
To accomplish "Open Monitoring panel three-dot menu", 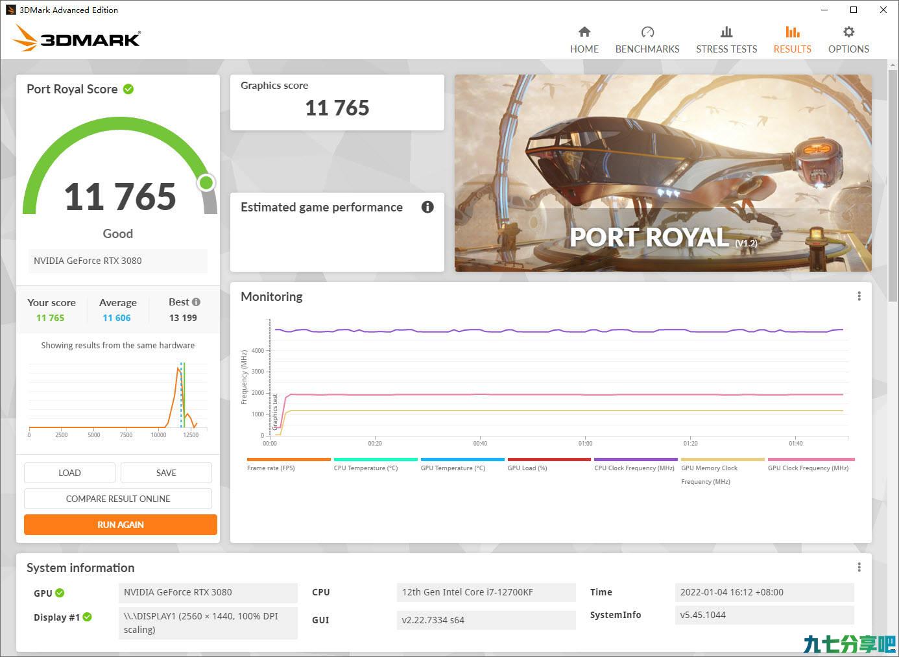I will (859, 296).
